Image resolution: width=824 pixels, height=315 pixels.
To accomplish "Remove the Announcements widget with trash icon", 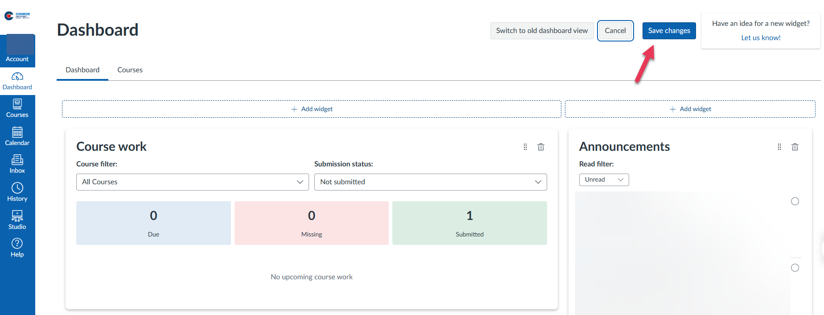I will tap(795, 147).
